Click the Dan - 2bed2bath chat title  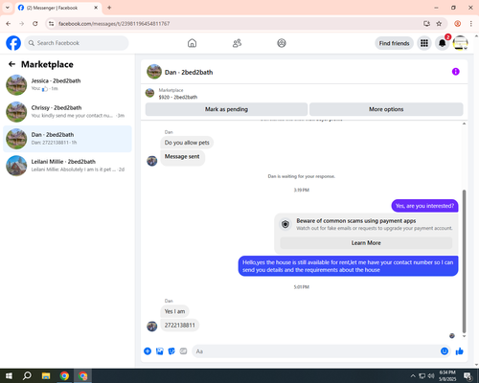pyautogui.click(x=189, y=72)
